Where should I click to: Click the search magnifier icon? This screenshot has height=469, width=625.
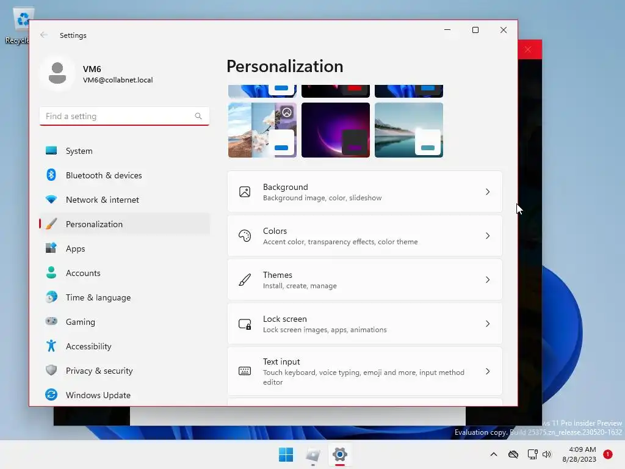click(x=198, y=116)
